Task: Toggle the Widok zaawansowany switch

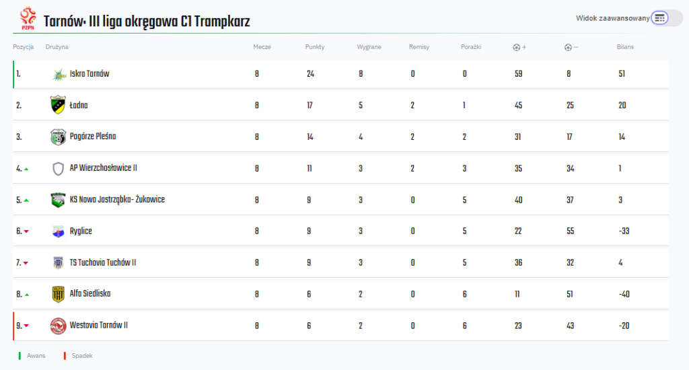Action: pos(667,18)
